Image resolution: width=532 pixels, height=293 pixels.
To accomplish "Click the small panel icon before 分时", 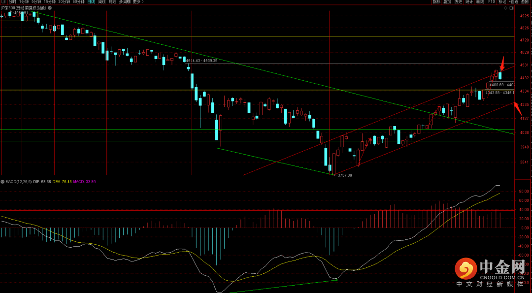I will (3, 1).
